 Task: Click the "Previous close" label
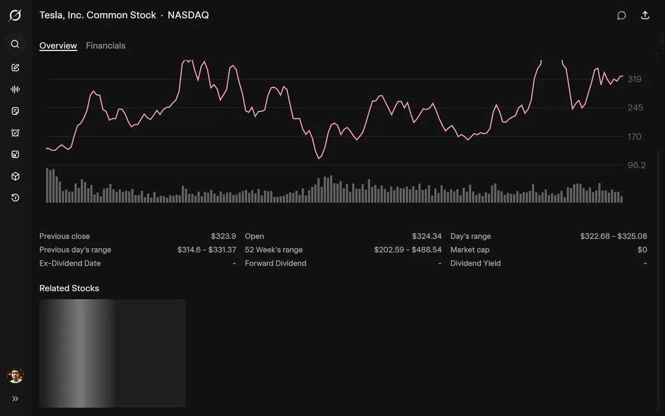64,236
